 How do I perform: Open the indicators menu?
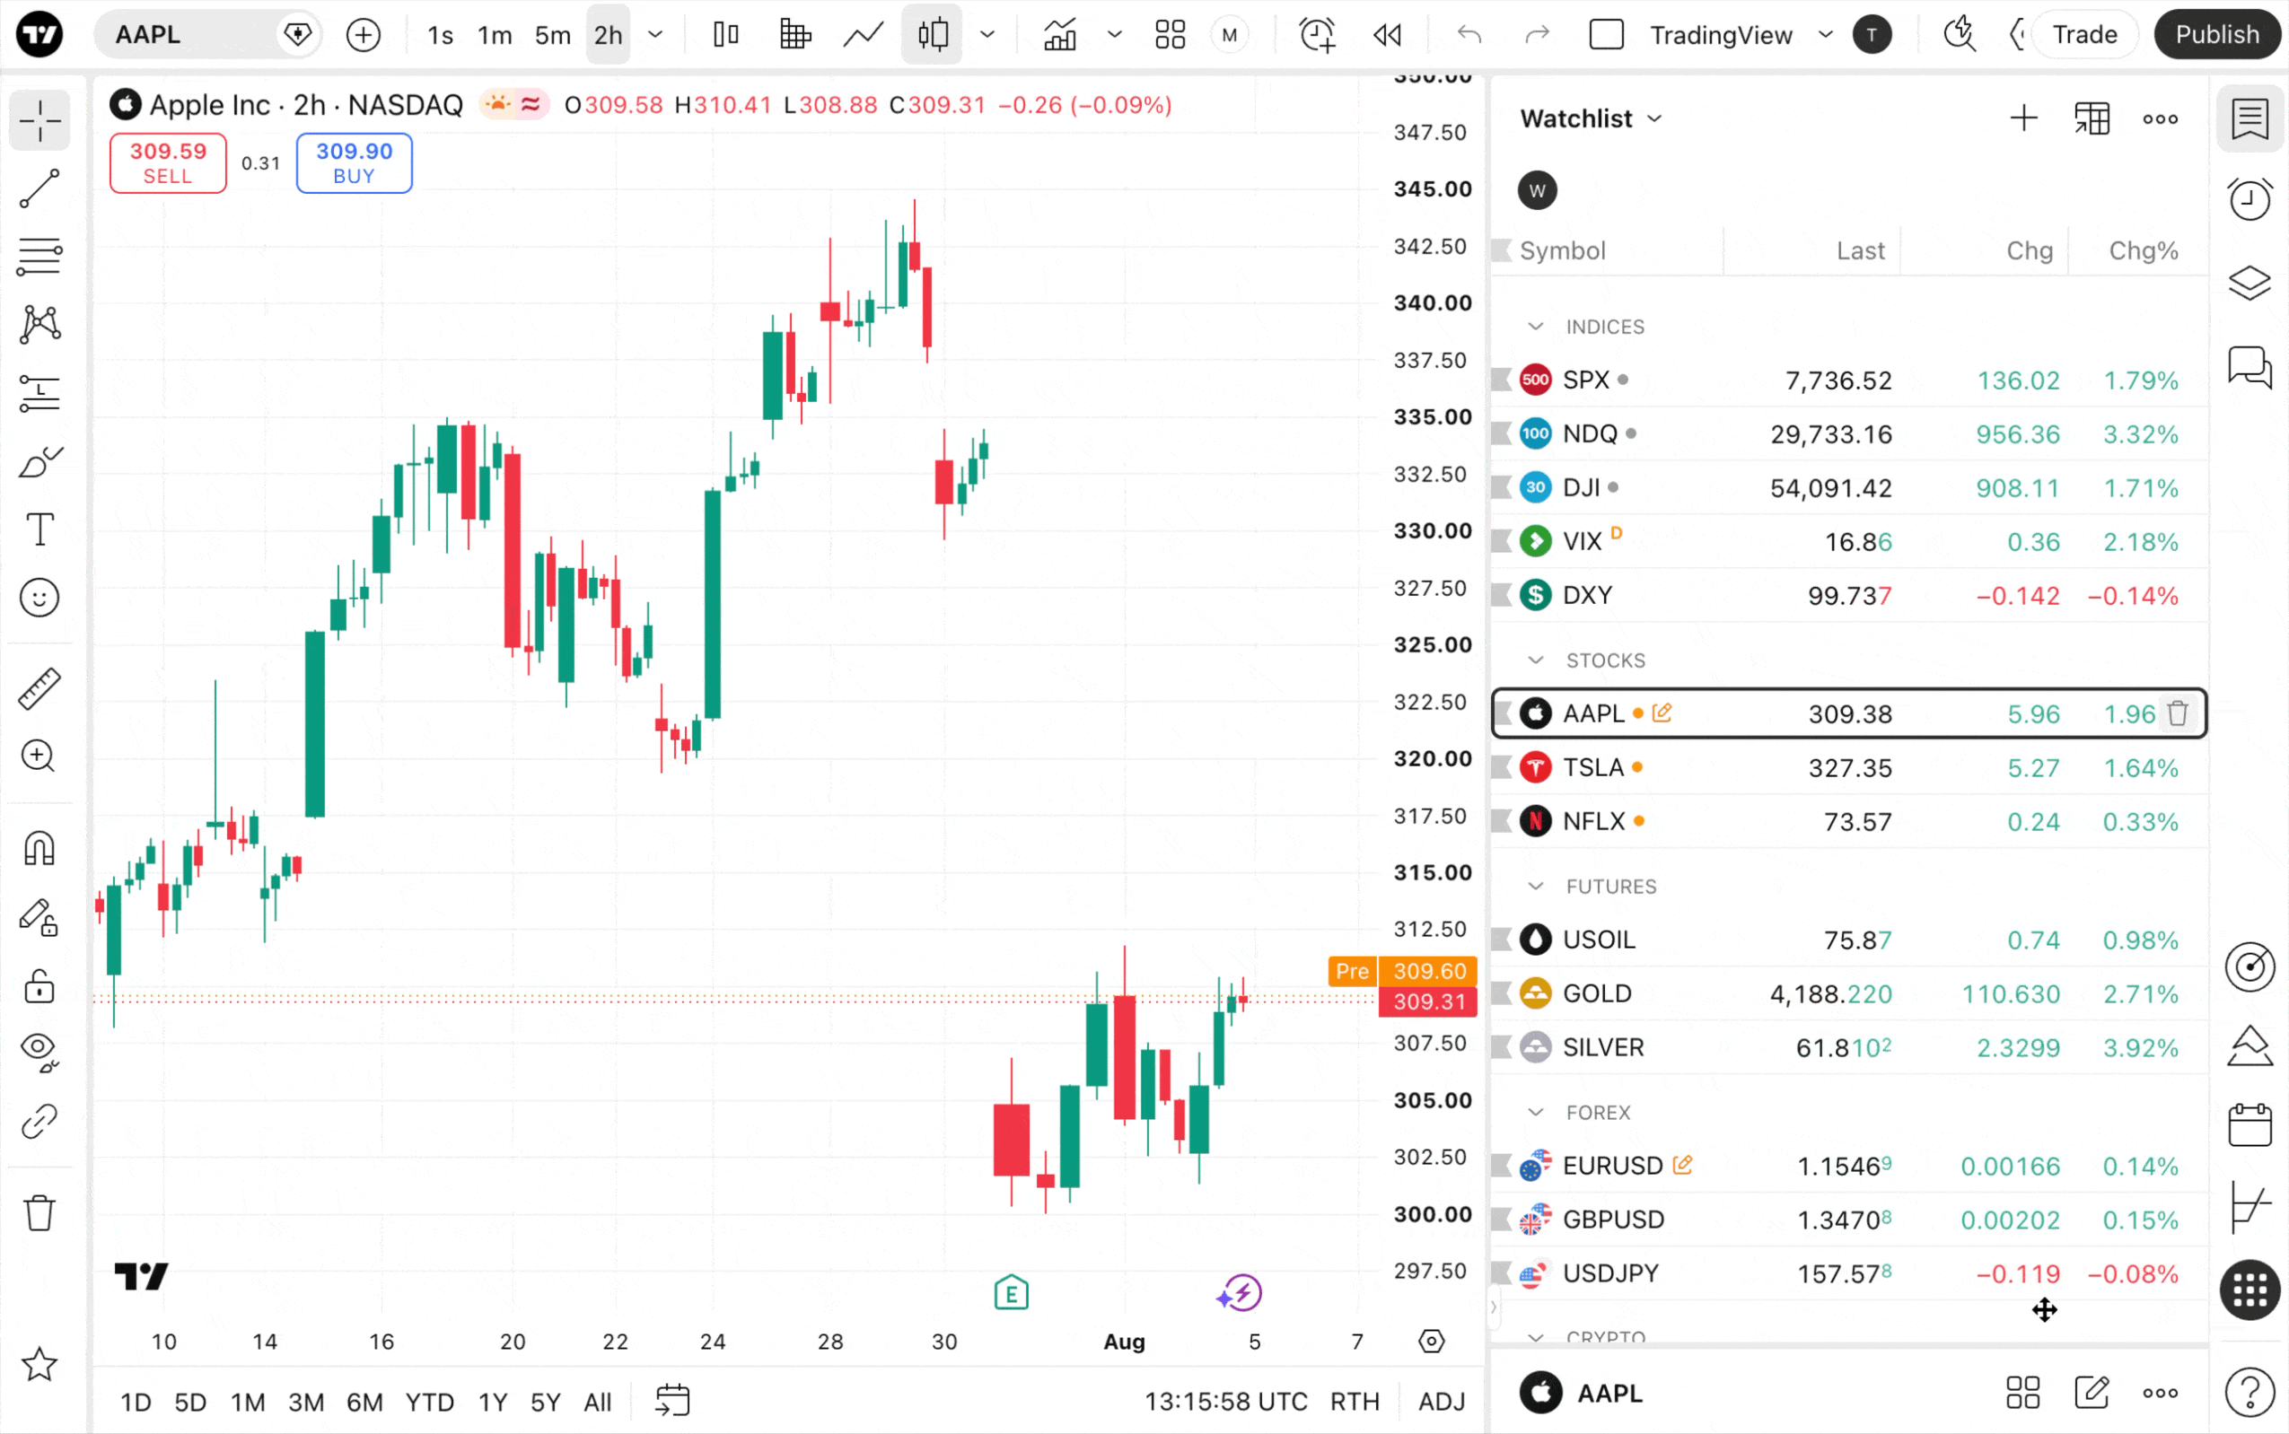1060,35
